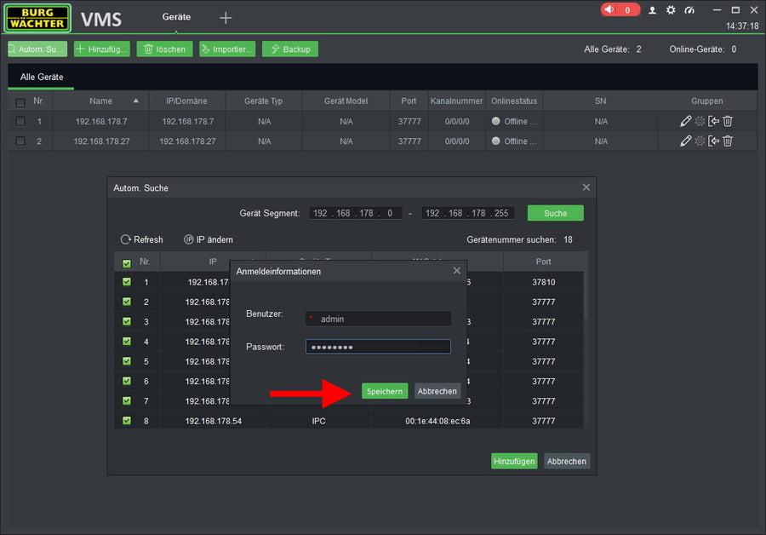Open the user account icon
766x535 pixels.
(652, 10)
